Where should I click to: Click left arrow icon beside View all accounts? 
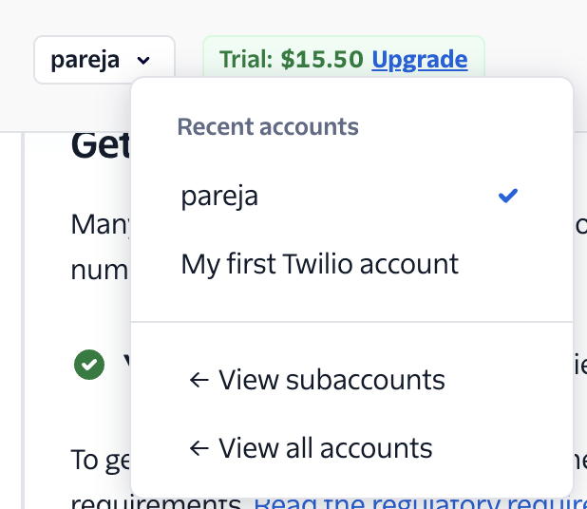199,448
